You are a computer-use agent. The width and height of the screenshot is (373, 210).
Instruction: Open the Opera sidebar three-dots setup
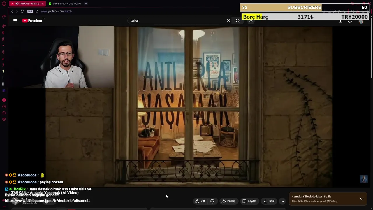click(4, 206)
